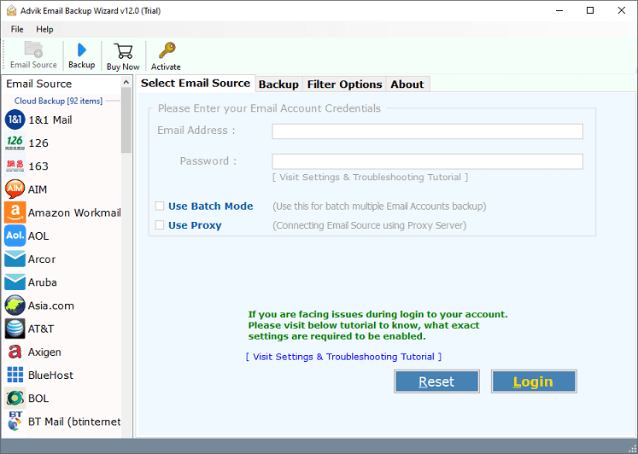This screenshot has height=454, width=638.
Task: Select the '1&1 Mail' list entry text
Action: [x=50, y=120]
